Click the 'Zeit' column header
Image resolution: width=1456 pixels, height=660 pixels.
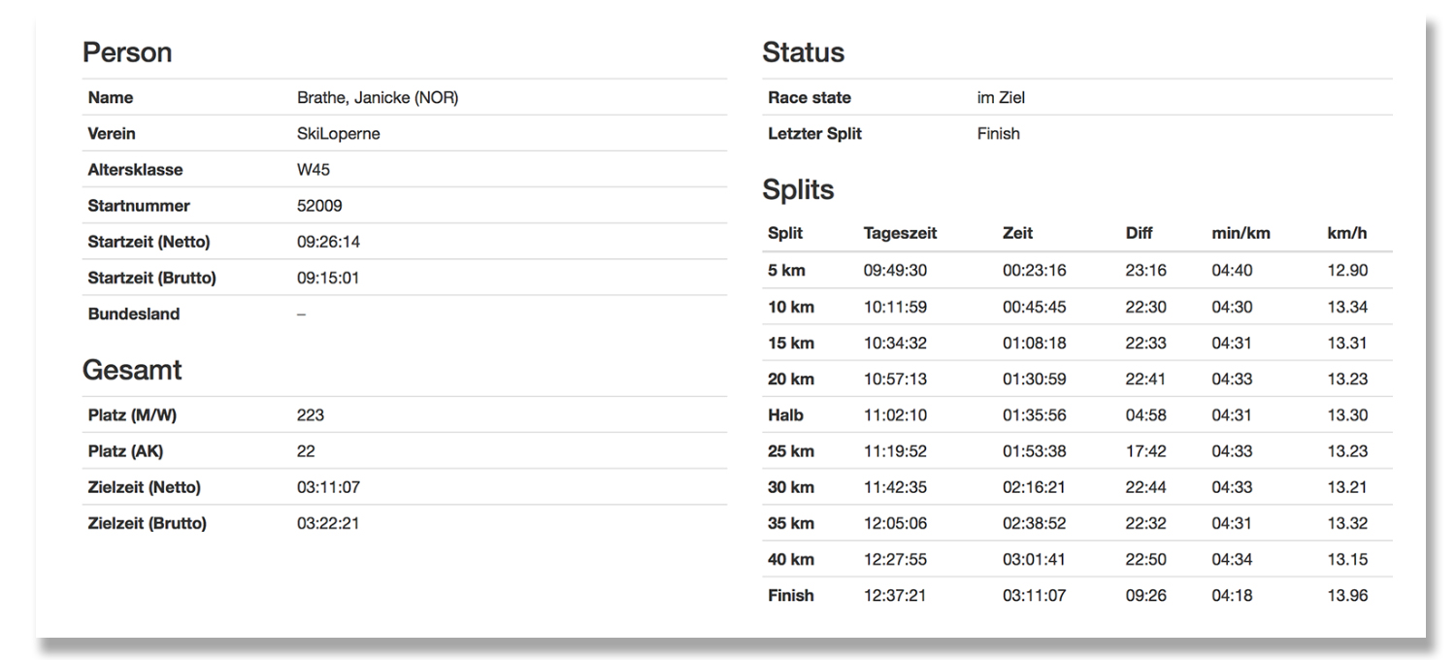tap(1017, 234)
